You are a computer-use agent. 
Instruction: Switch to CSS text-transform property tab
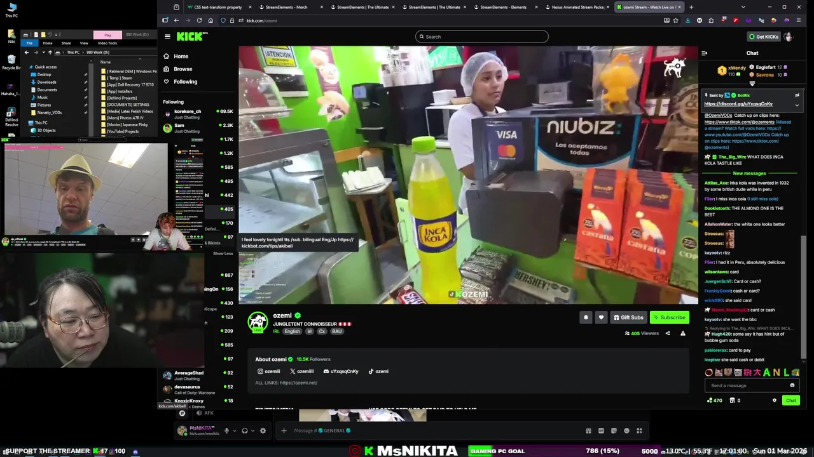tap(218, 7)
